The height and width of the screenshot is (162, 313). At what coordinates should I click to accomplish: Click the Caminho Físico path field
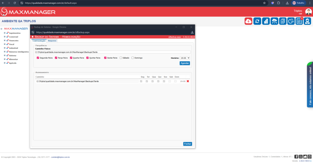(112, 52)
